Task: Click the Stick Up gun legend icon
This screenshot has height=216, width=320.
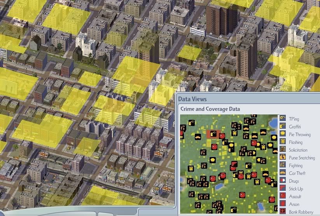Action: tap(283, 188)
